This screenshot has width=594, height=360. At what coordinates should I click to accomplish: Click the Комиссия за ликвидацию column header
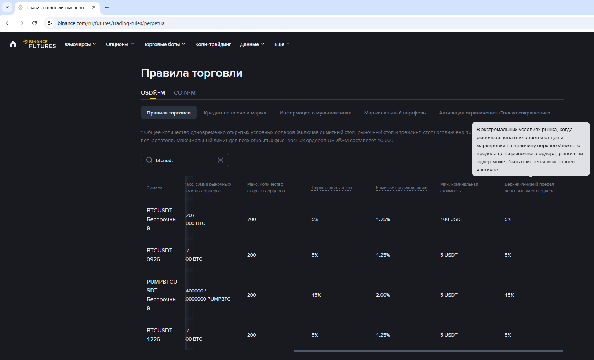[401, 188]
